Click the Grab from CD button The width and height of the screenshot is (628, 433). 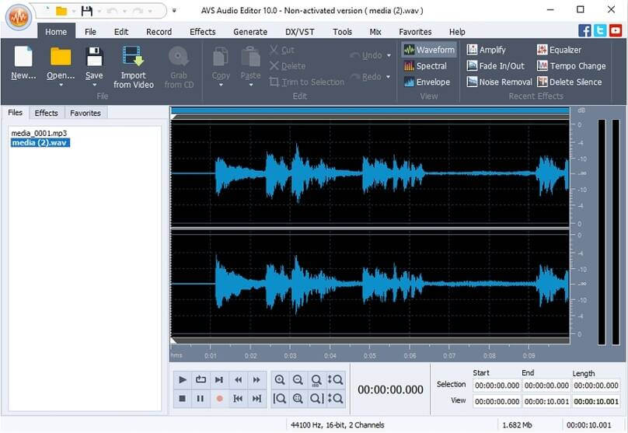point(179,67)
